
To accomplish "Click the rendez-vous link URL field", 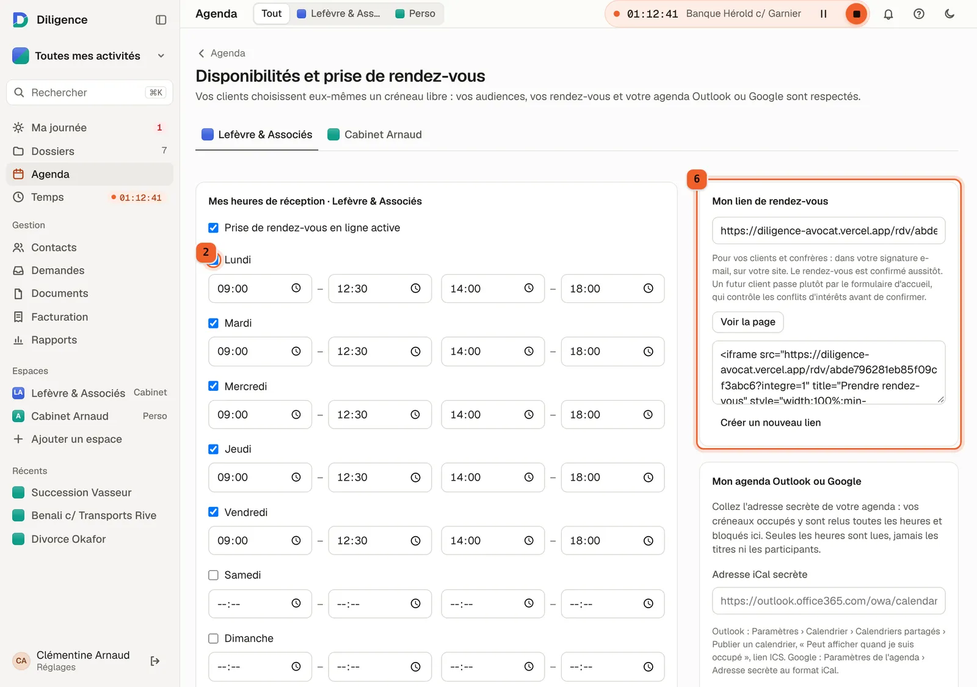I will click(x=829, y=231).
